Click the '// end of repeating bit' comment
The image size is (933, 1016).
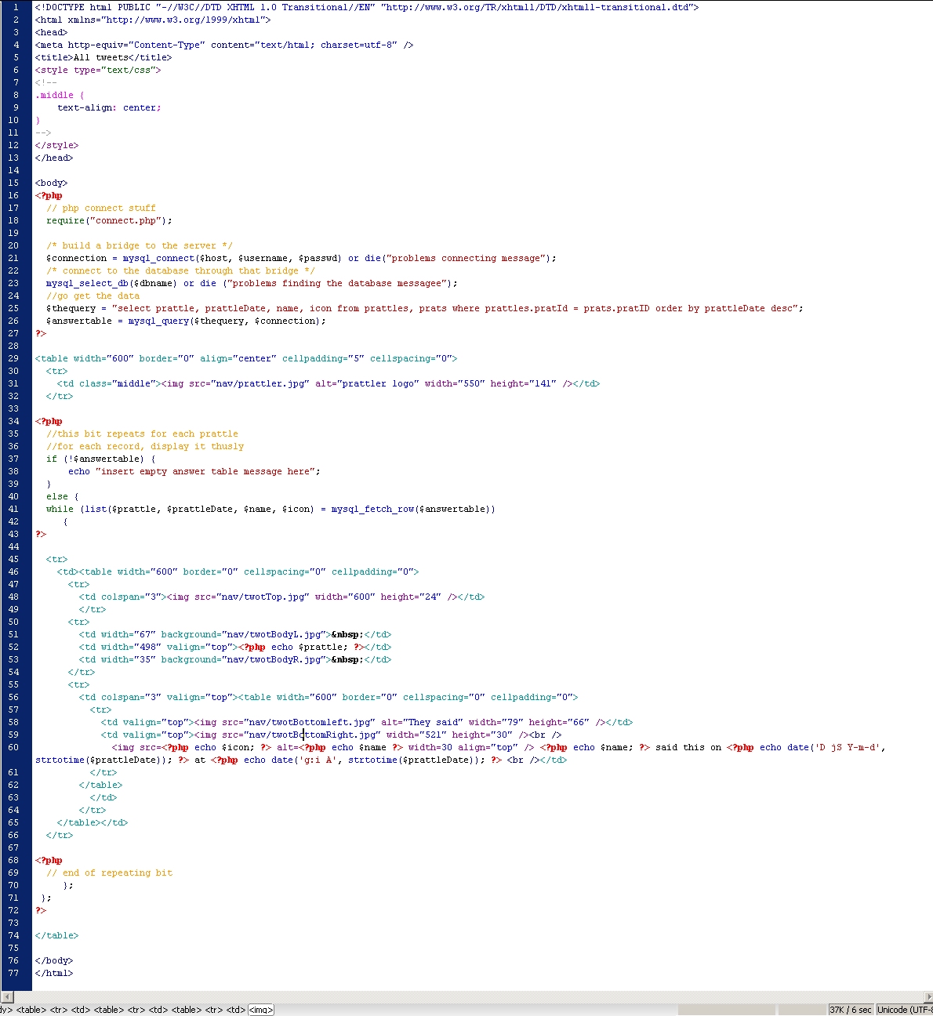tap(109, 873)
